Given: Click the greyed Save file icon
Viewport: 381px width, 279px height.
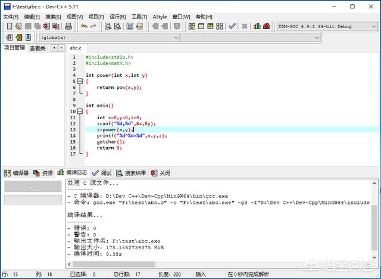Looking at the screenshot, I should coord(28,26).
